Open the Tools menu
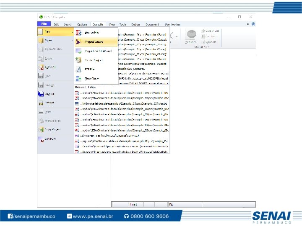Image resolution: width=302 pixels, height=226 pixels. (x=122, y=24)
